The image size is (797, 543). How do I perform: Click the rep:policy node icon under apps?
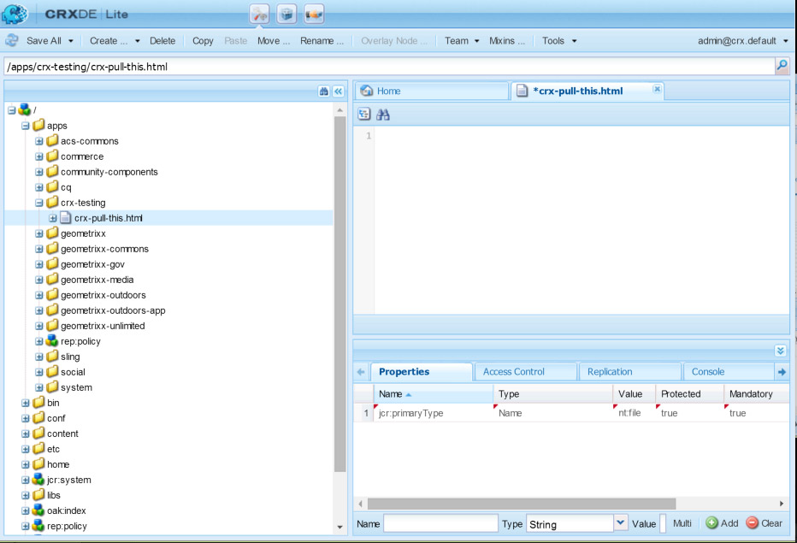coord(52,340)
